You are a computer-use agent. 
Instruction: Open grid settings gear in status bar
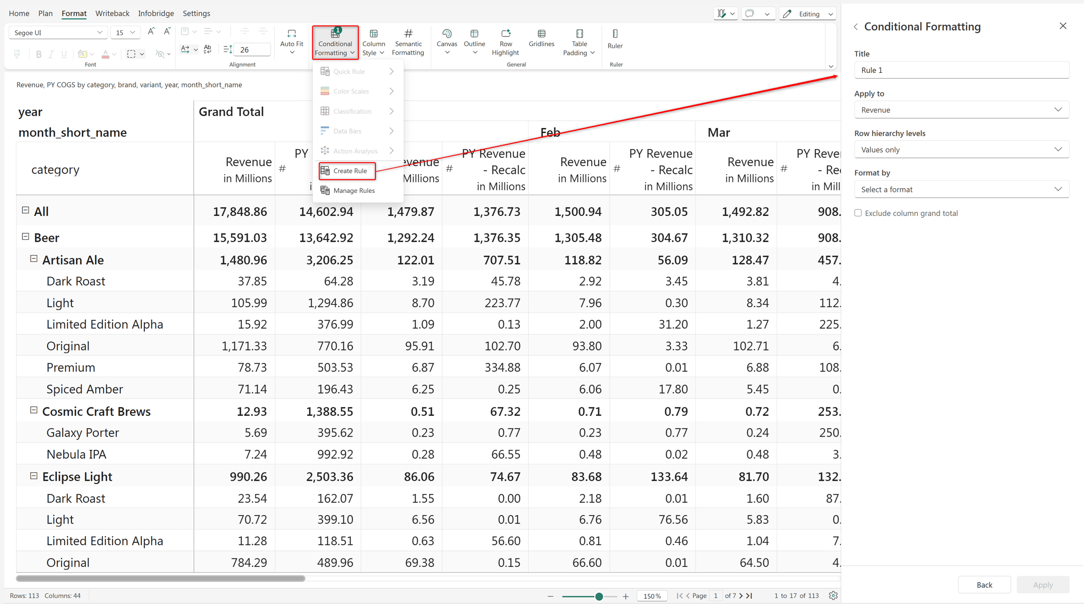pyautogui.click(x=833, y=596)
